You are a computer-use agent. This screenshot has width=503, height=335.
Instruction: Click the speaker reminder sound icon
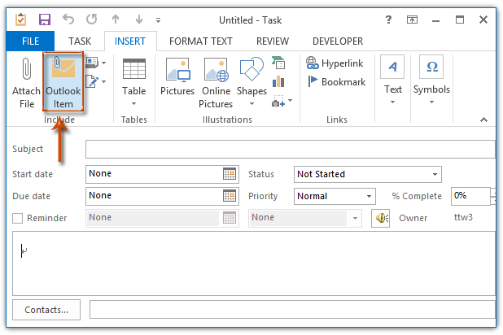pyautogui.click(x=380, y=218)
